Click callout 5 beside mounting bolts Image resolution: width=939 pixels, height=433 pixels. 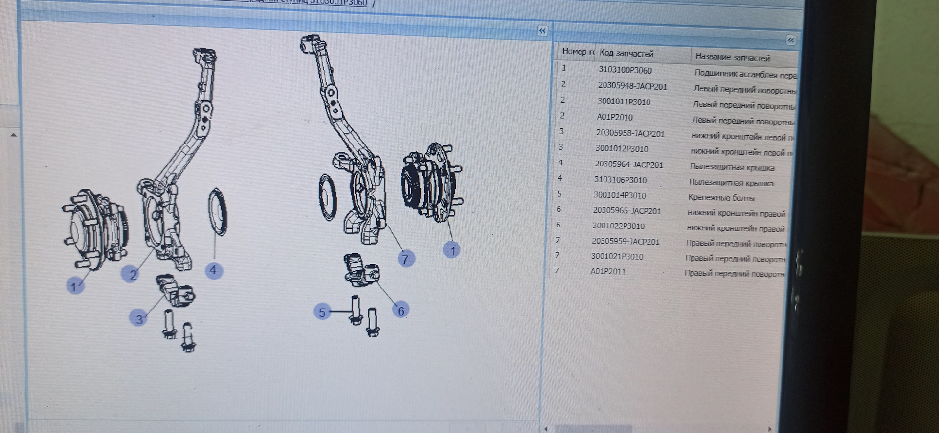[x=322, y=312]
